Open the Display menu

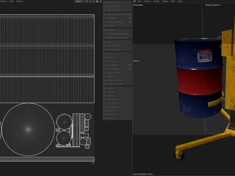(x=156, y=1)
